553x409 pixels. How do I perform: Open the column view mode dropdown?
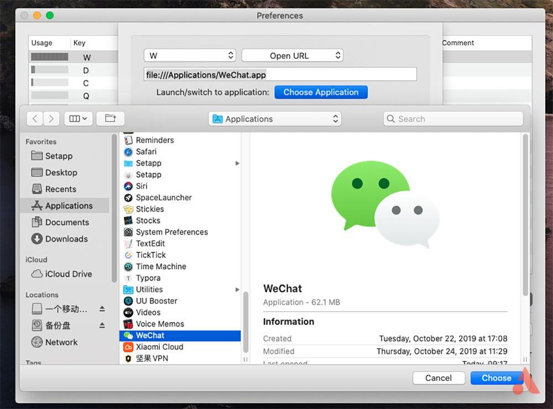click(x=78, y=119)
